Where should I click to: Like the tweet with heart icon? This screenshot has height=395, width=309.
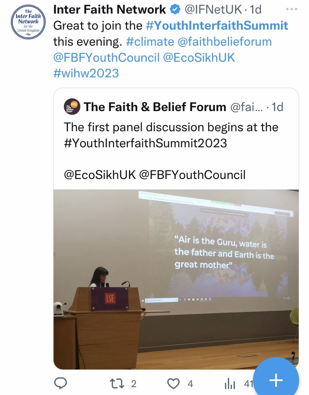click(173, 383)
